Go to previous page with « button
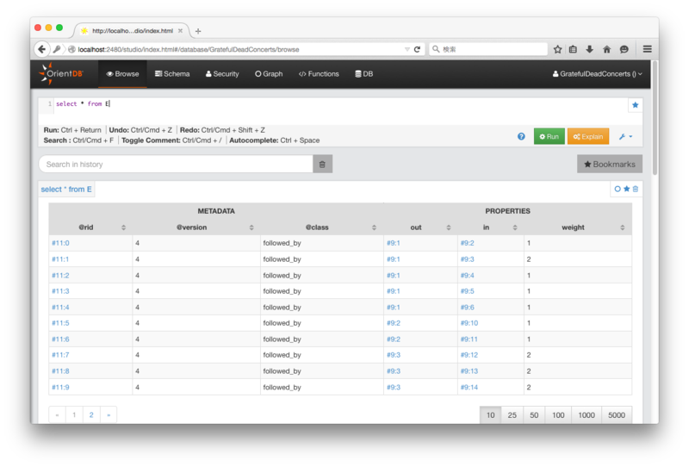The image size is (689, 467). coord(57,414)
